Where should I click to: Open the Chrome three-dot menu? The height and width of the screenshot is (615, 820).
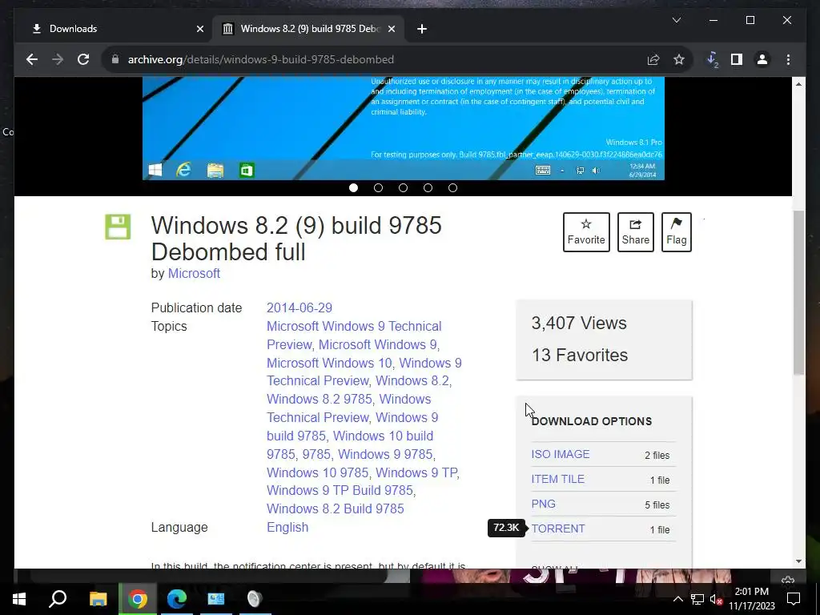(x=788, y=59)
